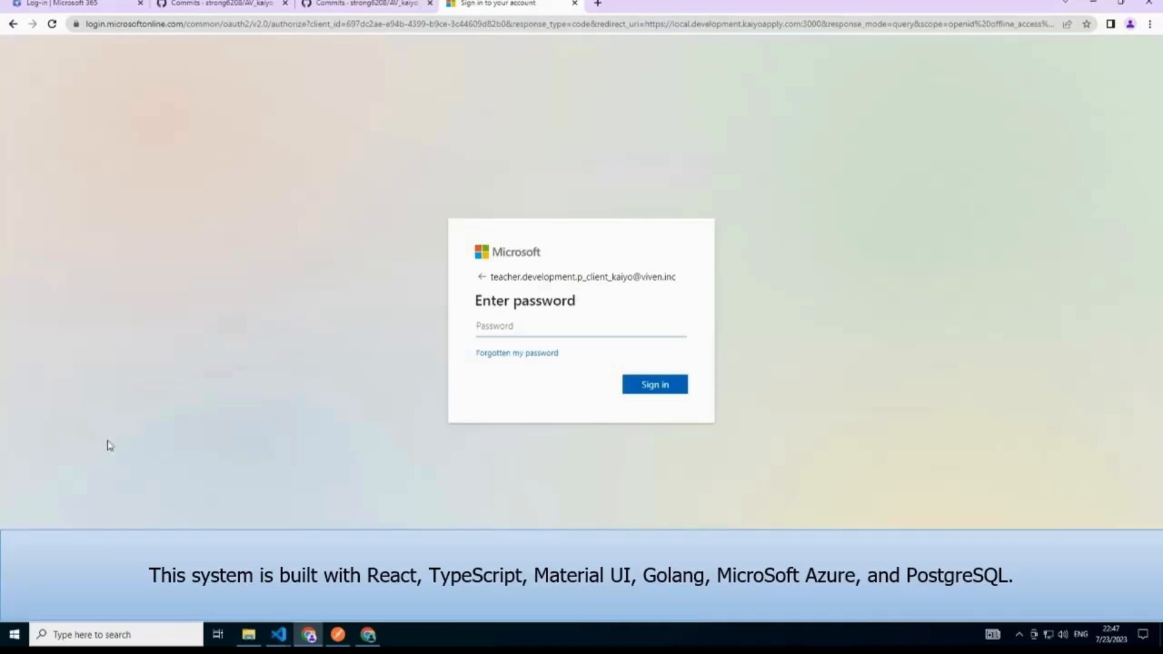
Task: Switch to the first GitHub Commits tab
Action: (221, 4)
